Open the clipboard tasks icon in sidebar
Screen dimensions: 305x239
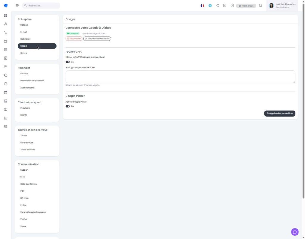(6, 58)
